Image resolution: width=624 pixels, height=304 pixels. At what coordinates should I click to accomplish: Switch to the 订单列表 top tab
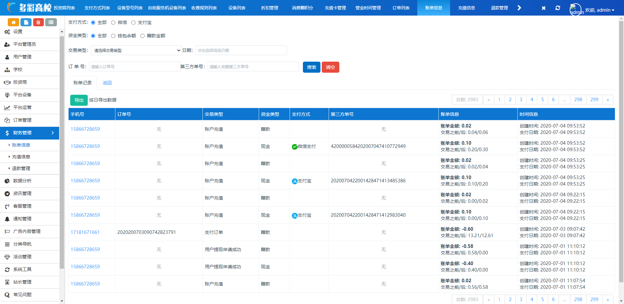[401, 8]
